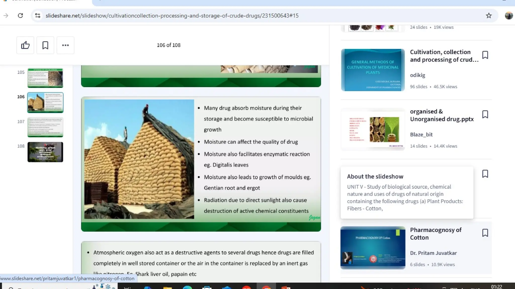515x289 pixels.
Task: Open the Pharmacognosy of Cotton title link
Action: click(436, 234)
